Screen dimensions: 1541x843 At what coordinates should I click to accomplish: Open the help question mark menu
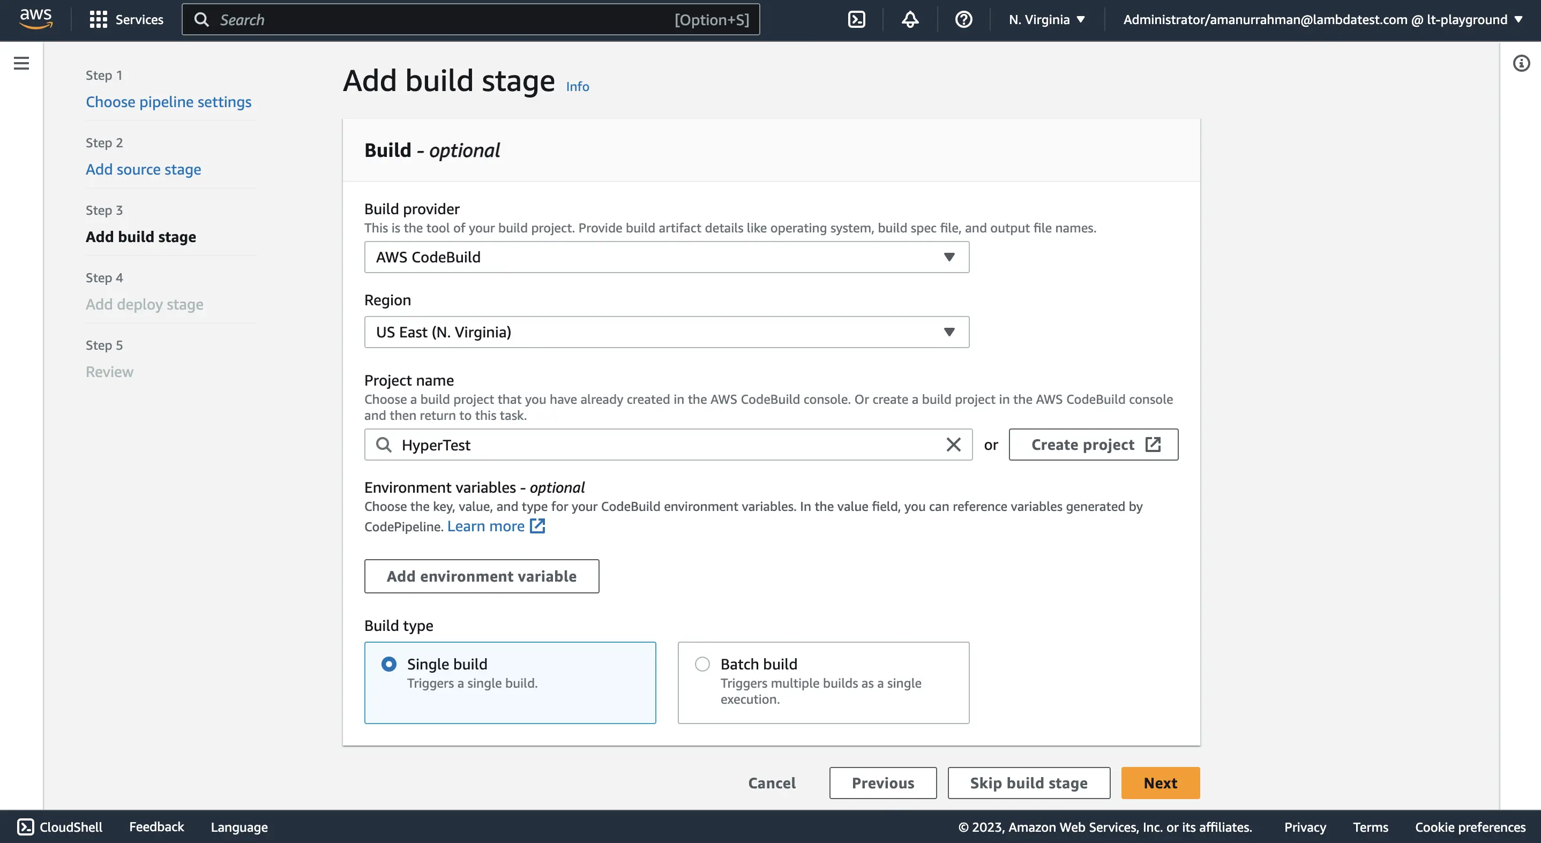click(963, 19)
